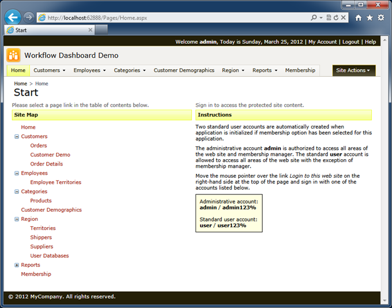392x308 pixels.
Task: Open Products link in Site Map
Action: (x=41, y=201)
